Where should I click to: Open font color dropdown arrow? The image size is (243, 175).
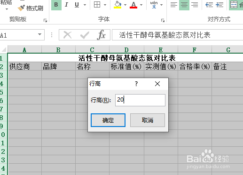coord(141,5)
